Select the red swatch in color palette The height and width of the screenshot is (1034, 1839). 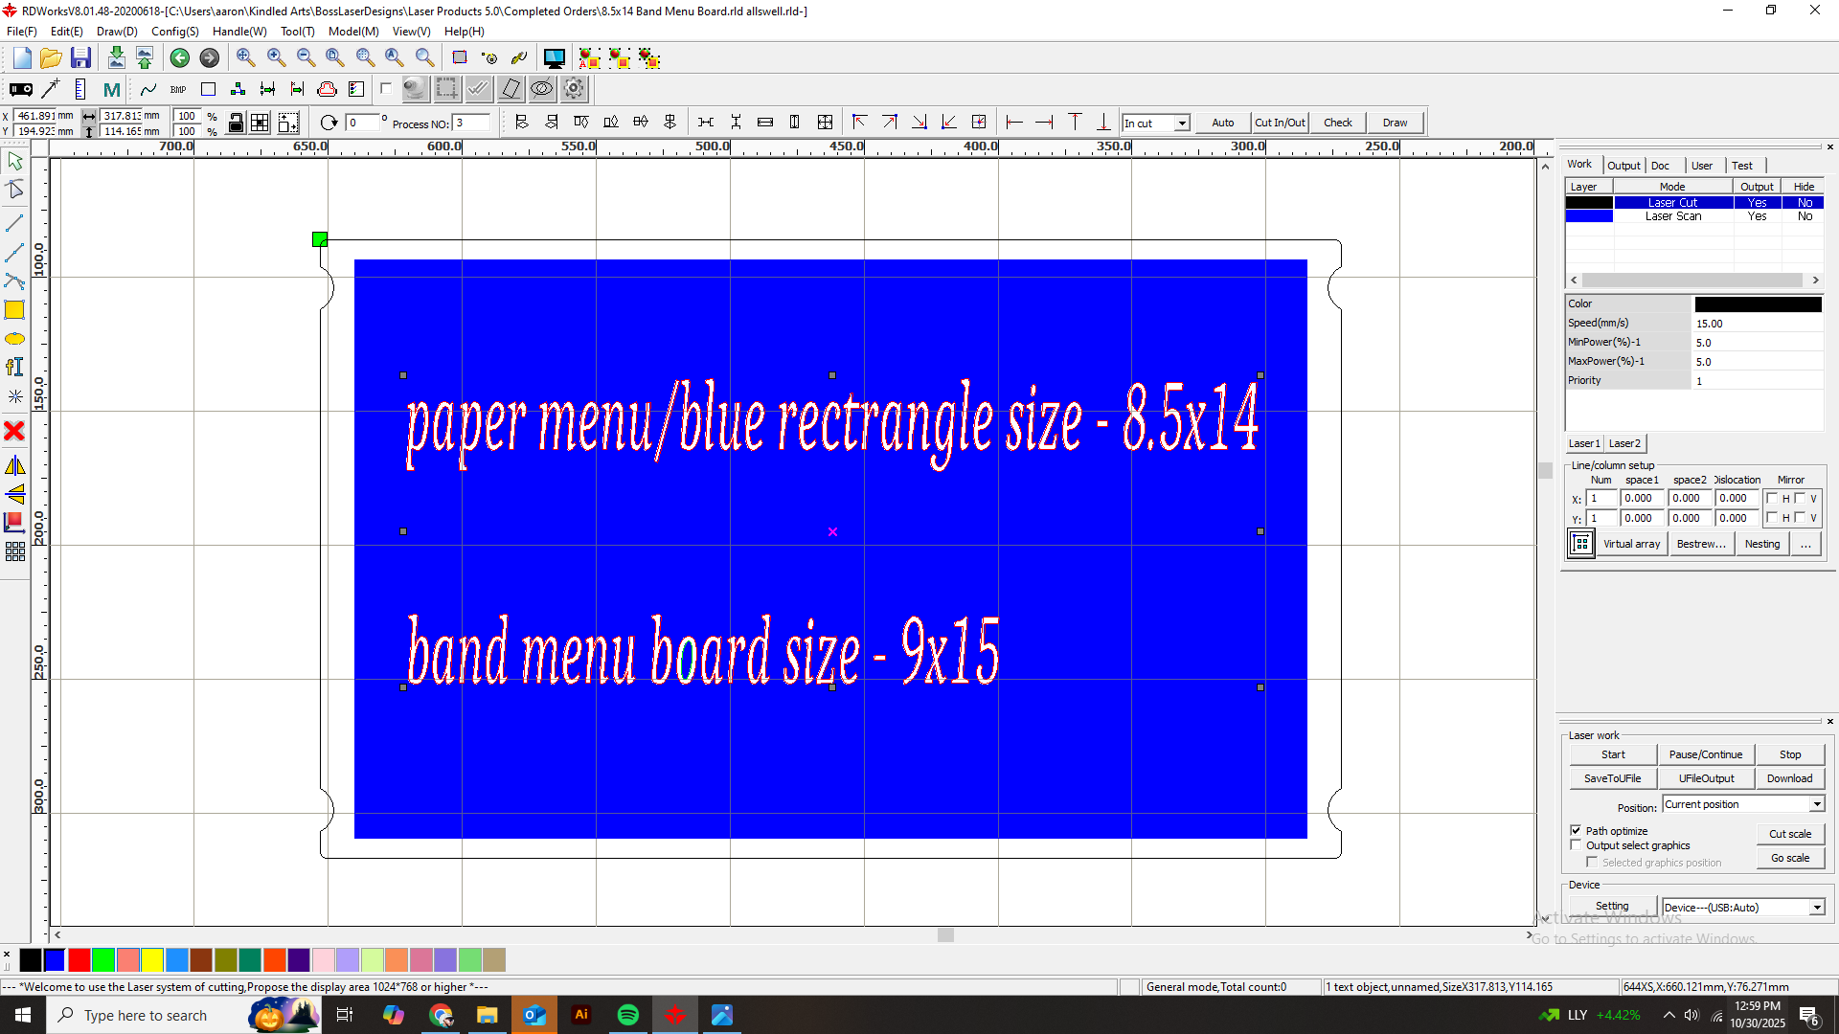click(79, 959)
